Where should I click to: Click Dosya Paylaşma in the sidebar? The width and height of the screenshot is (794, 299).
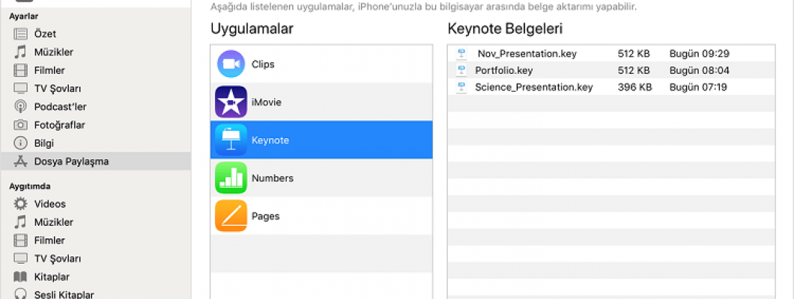pyautogui.click(x=71, y=161)
